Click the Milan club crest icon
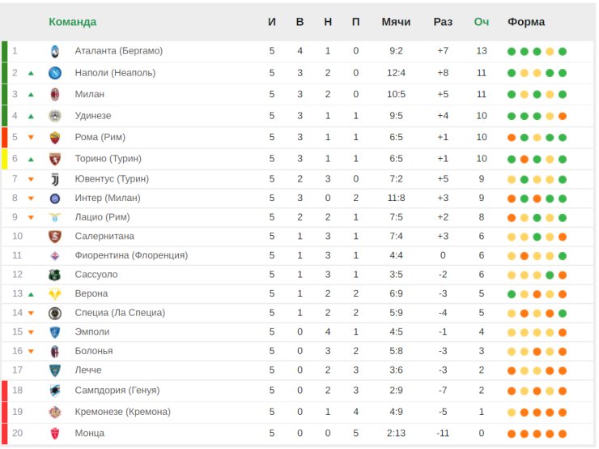The width and height of the screenshot is (599, 449). click(x=55, y=94)
